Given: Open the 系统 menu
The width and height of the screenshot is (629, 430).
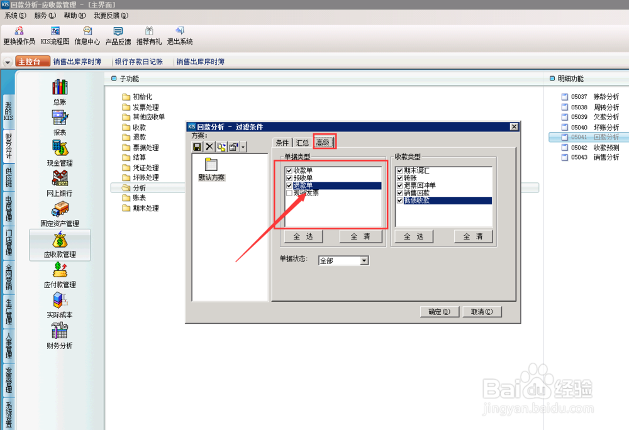Looking at the screenshot, I should [x=15, y=16].
